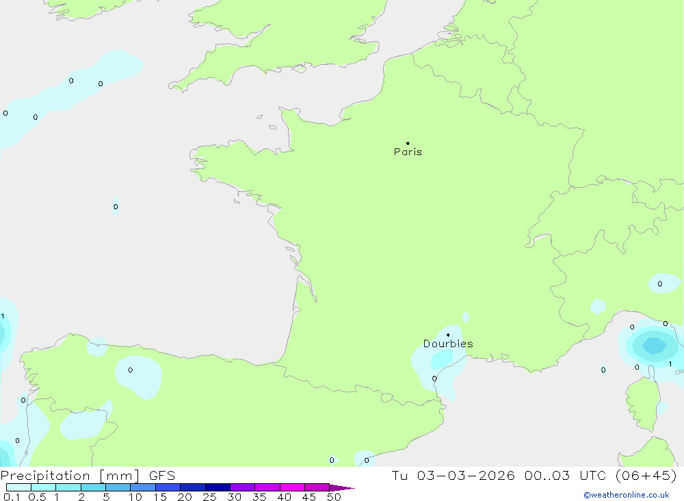The height and width of the screenshot is (501, 684).
Task: Open the weatheronline.co.uk copyright link
Action: pyautogui.click(x=627, y=495)
